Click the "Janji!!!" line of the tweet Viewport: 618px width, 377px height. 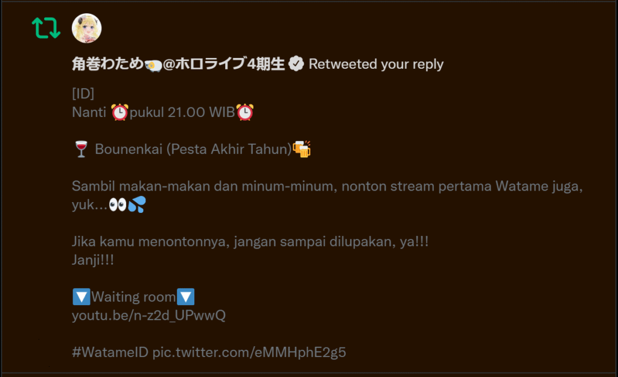click(93, 260)
